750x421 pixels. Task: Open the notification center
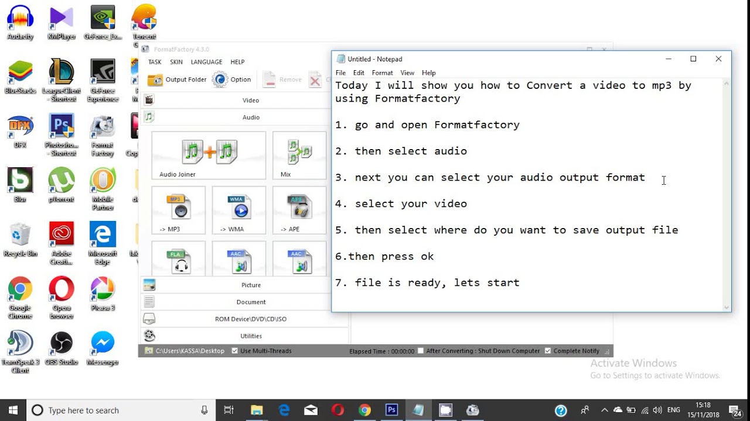(735, 410)
